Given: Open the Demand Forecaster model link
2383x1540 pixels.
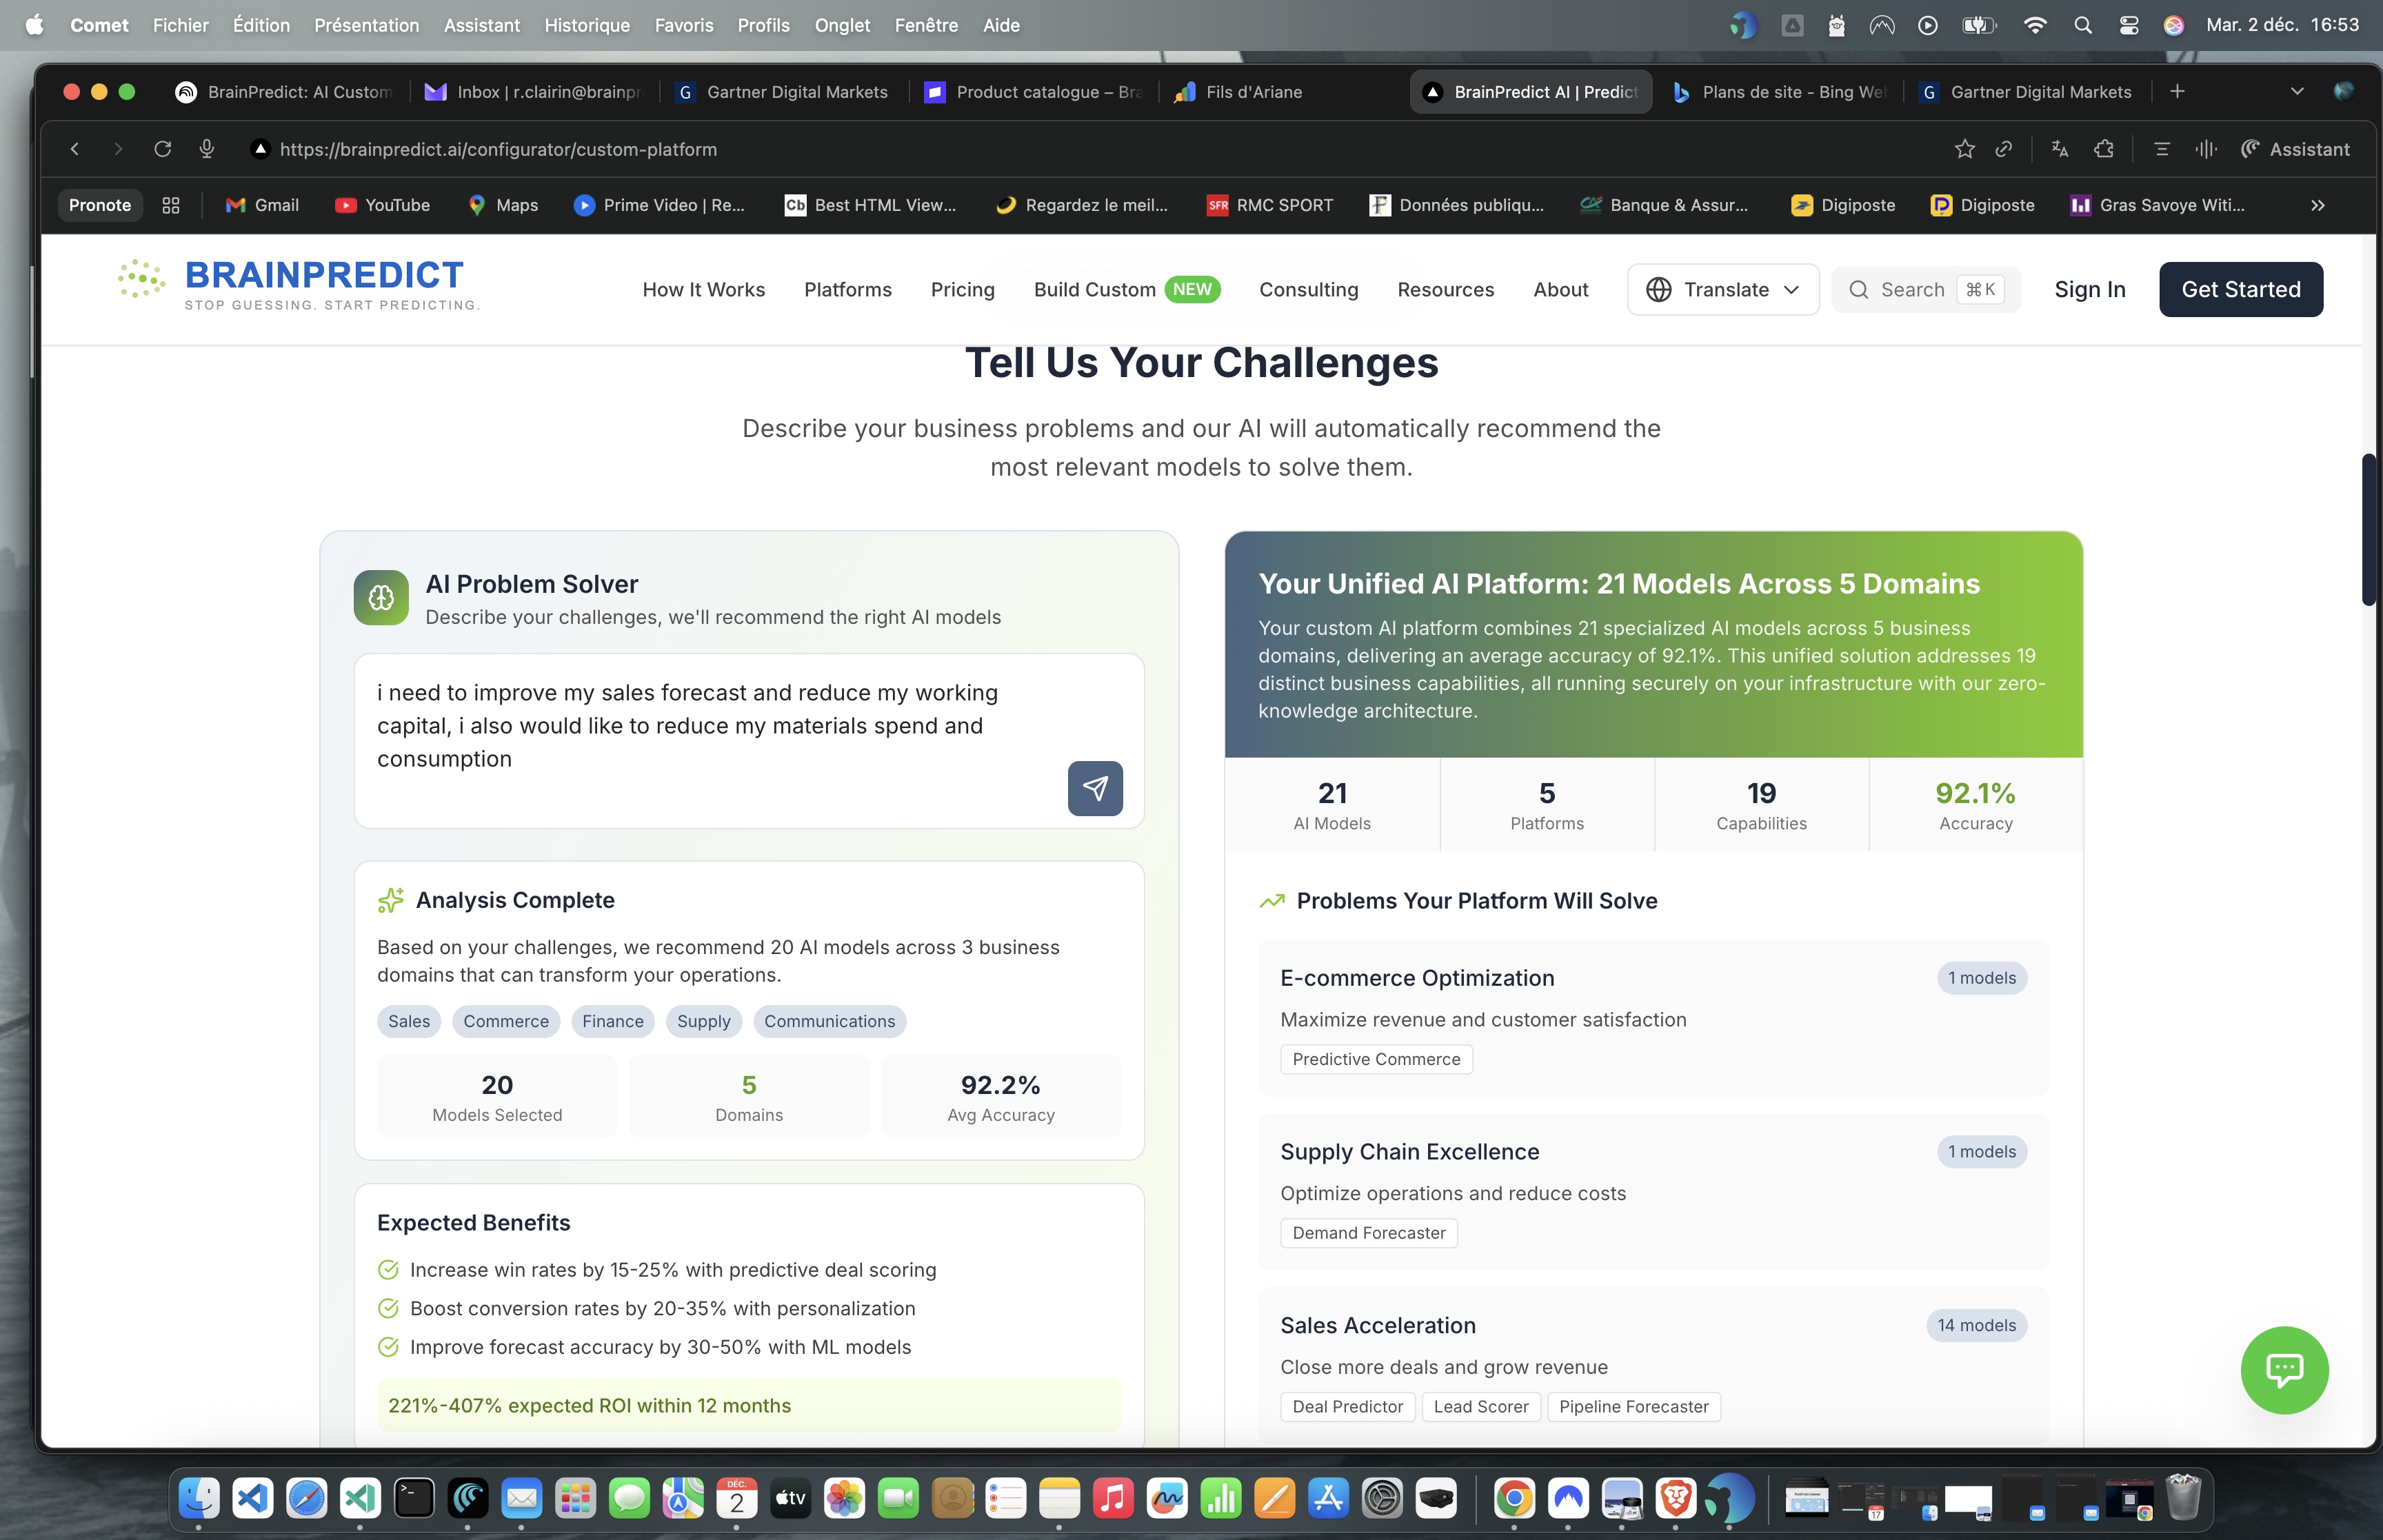Looking at the screenshot, I should point(1368,1233).
